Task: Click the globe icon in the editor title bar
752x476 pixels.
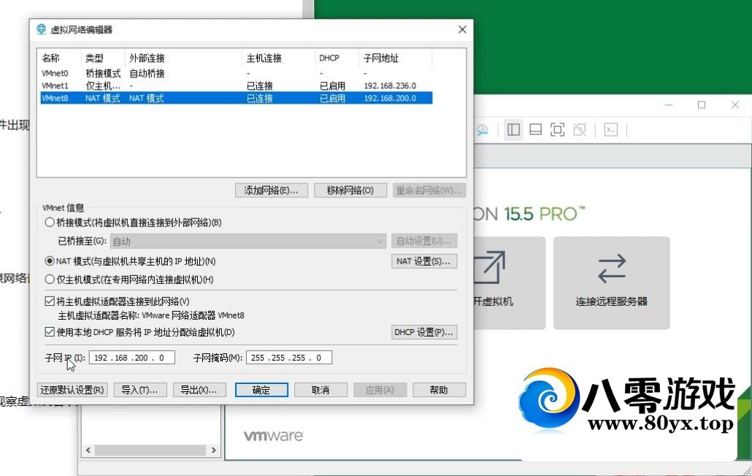Action: point(42,29)
